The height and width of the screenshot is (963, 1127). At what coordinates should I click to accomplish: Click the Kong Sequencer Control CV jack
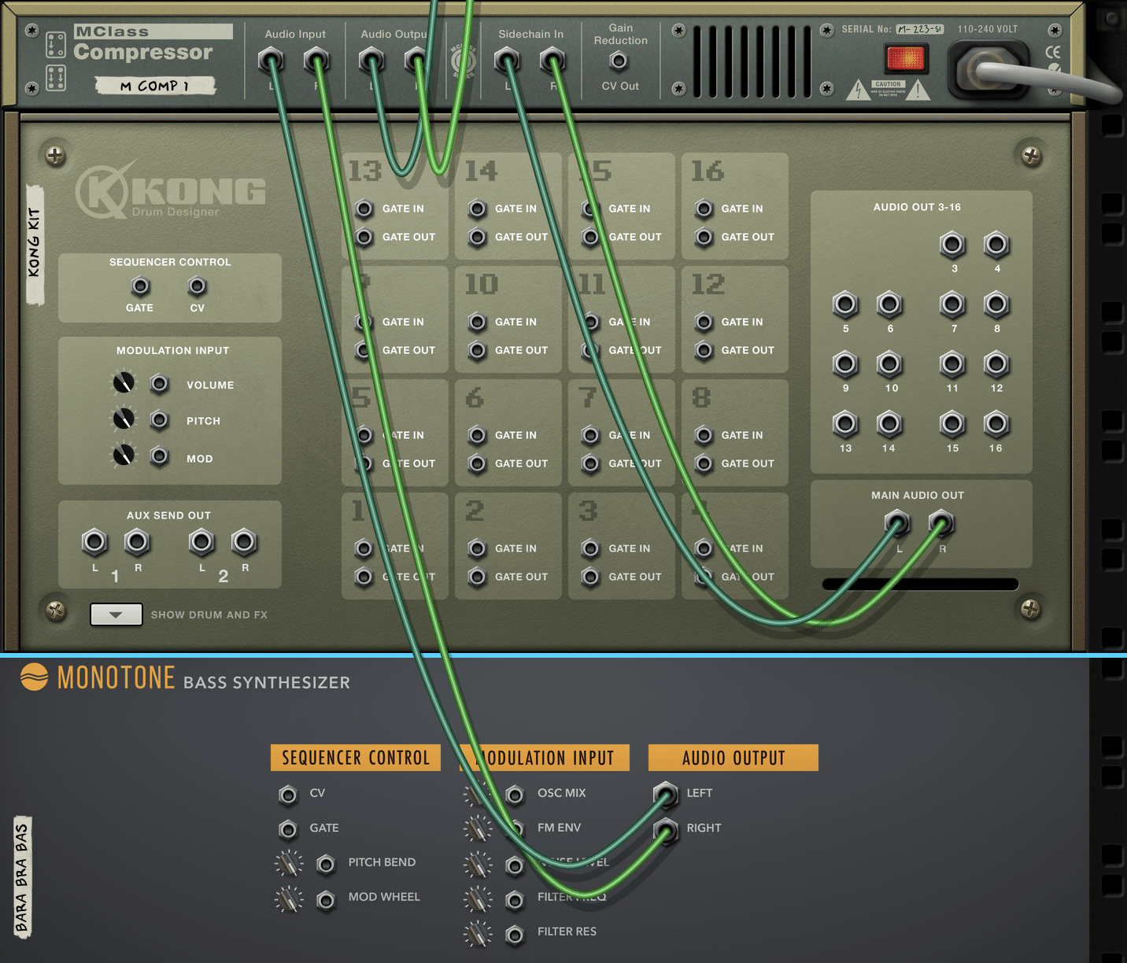[198, 286]
